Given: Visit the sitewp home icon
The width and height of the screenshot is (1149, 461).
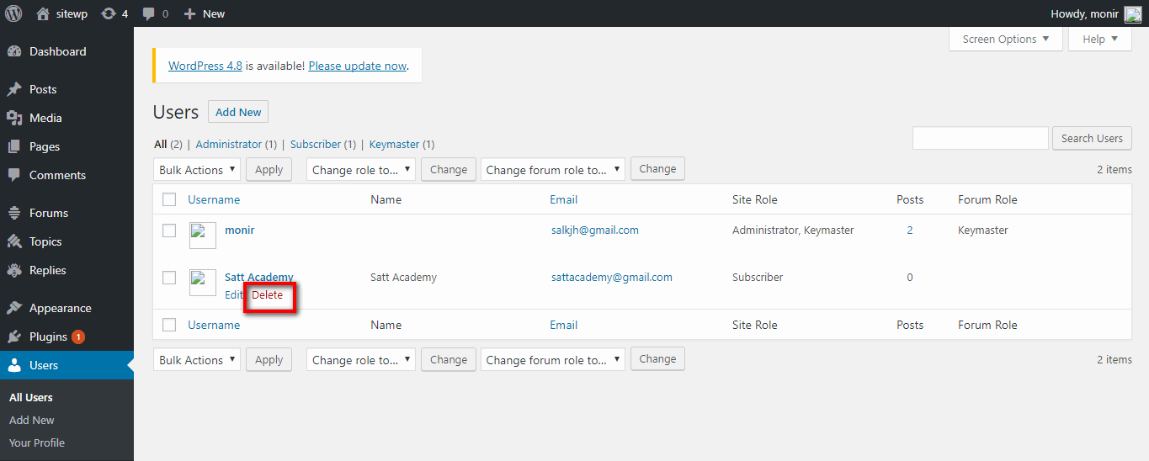Looking at the screenshot, I should point(43,13).
